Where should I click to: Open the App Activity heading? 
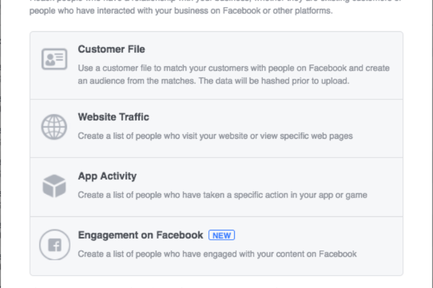[x=107, y=176]
